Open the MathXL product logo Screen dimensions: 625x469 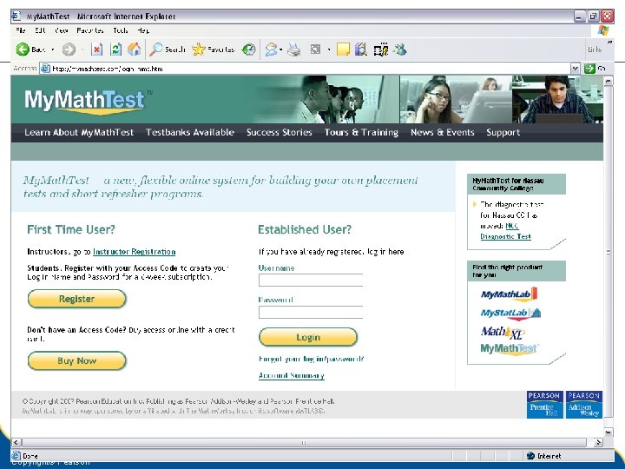click(x=503, y=332)
